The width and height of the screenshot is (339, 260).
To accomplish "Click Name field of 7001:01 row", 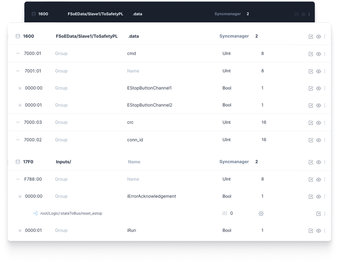I will coord(133,71).
